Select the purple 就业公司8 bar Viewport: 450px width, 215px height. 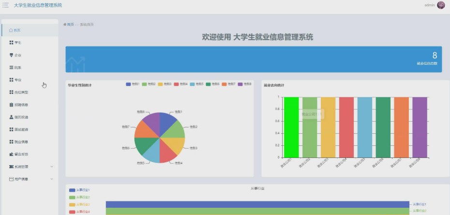click(x=420, y=127)
